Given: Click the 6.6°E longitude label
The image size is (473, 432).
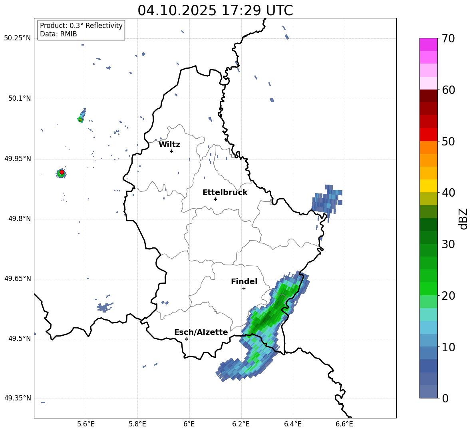Looking at the screenshot, I should tap(344, 424).
